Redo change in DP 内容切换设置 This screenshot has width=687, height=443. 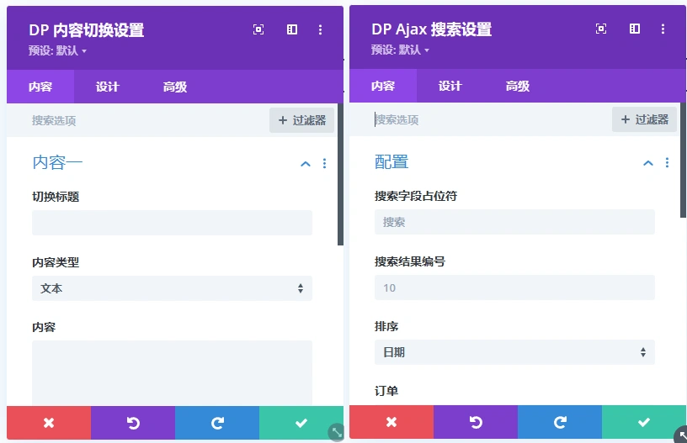point(217,423)
